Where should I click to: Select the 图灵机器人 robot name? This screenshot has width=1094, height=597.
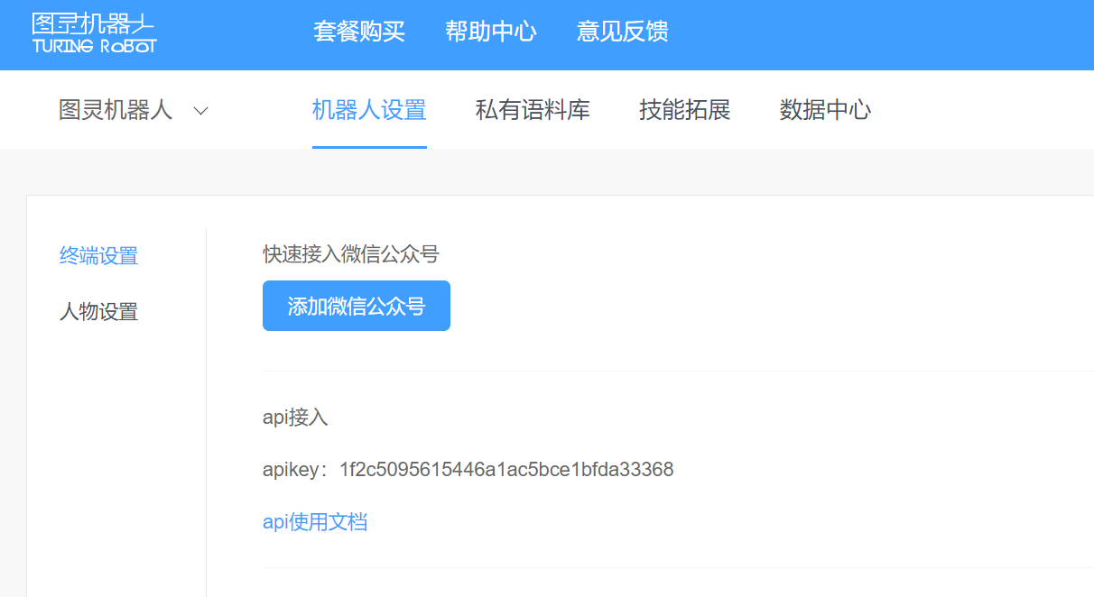116,110
